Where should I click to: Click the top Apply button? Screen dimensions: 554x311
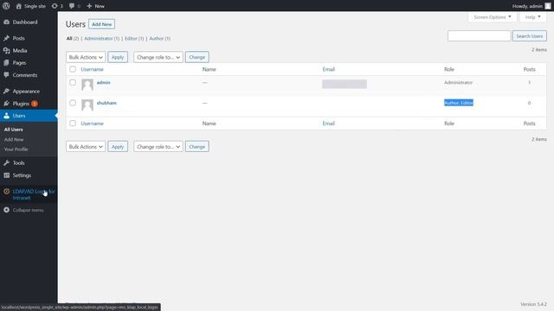(x=118, y=57)
